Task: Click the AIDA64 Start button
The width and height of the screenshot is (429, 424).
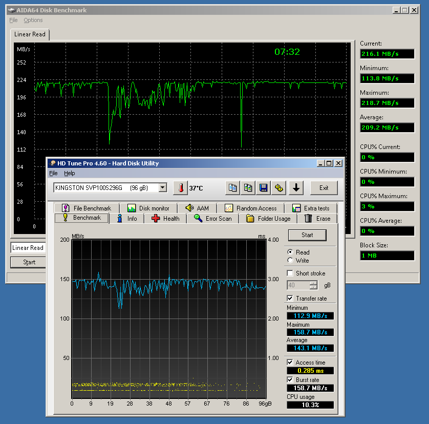Action: (x=29, y=262)
